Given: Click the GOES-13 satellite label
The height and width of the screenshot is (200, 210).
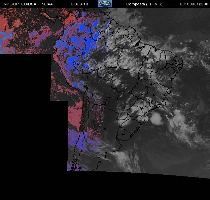Looking at the screenshot, I should [x=79, y=4].
